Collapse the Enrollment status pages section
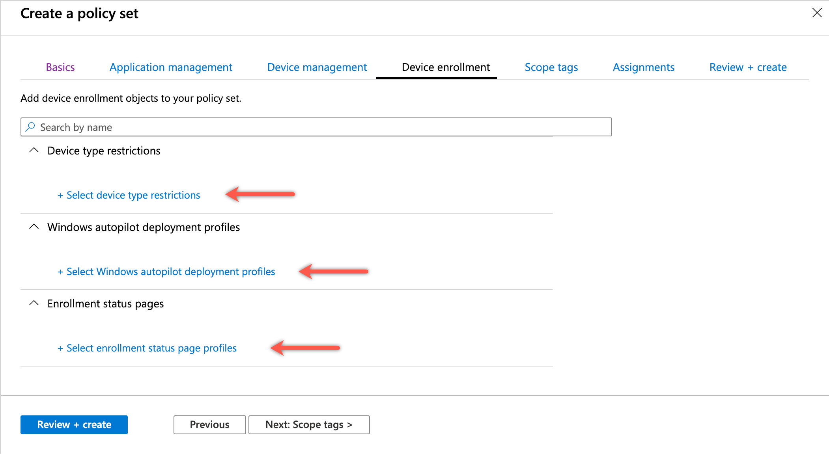The width and height of the screenshot is (829, 454). click(34, 303)
